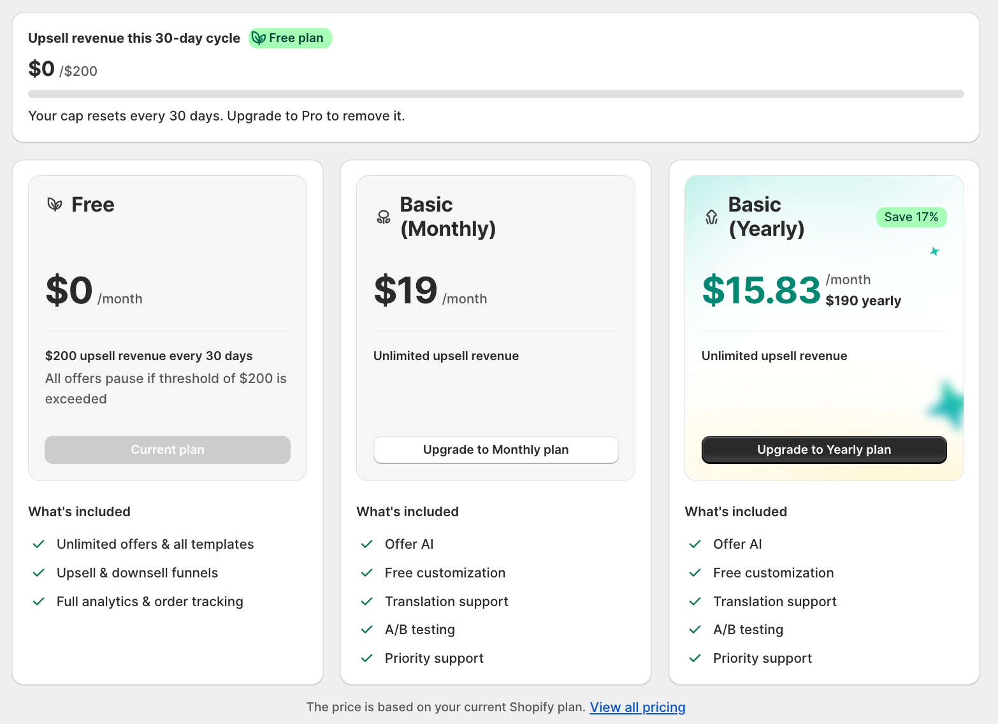Click the $19 monthly price

(x=405, y=290)
